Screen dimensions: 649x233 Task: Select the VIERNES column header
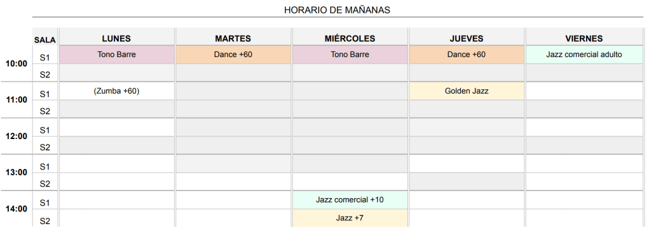[584, 39]
